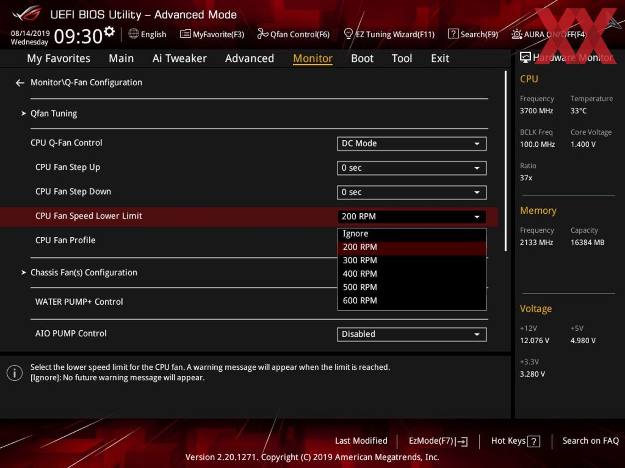The width and height of the screenshot is (625, 468).
Task: Choose 400 RPM option
Action: pos(412,274)
